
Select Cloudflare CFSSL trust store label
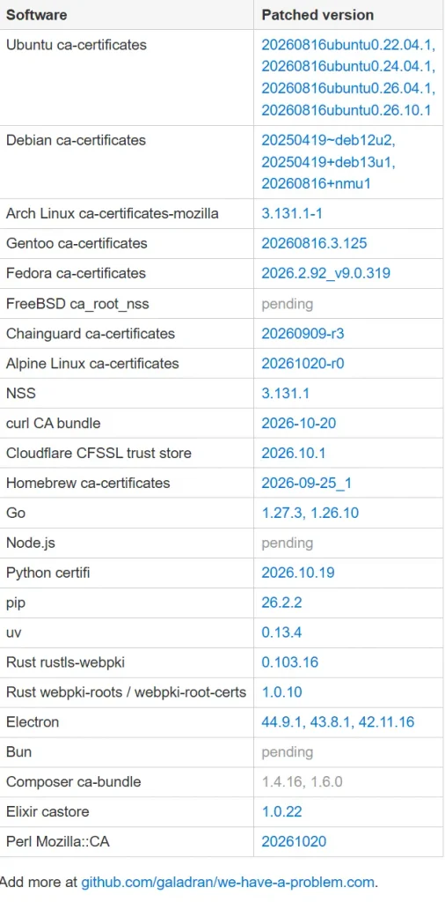click(98, 454)
